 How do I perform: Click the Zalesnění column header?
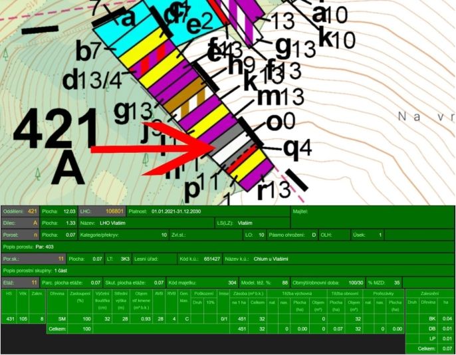click(429, 294)
